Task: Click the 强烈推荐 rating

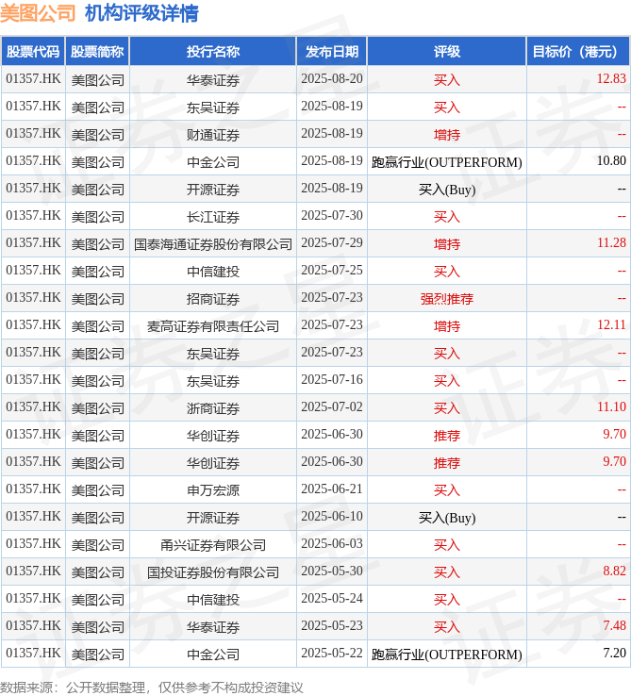Action: point(447,299)
